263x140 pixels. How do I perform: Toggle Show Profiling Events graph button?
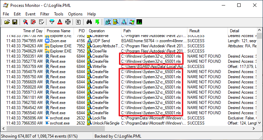(140, 22)
